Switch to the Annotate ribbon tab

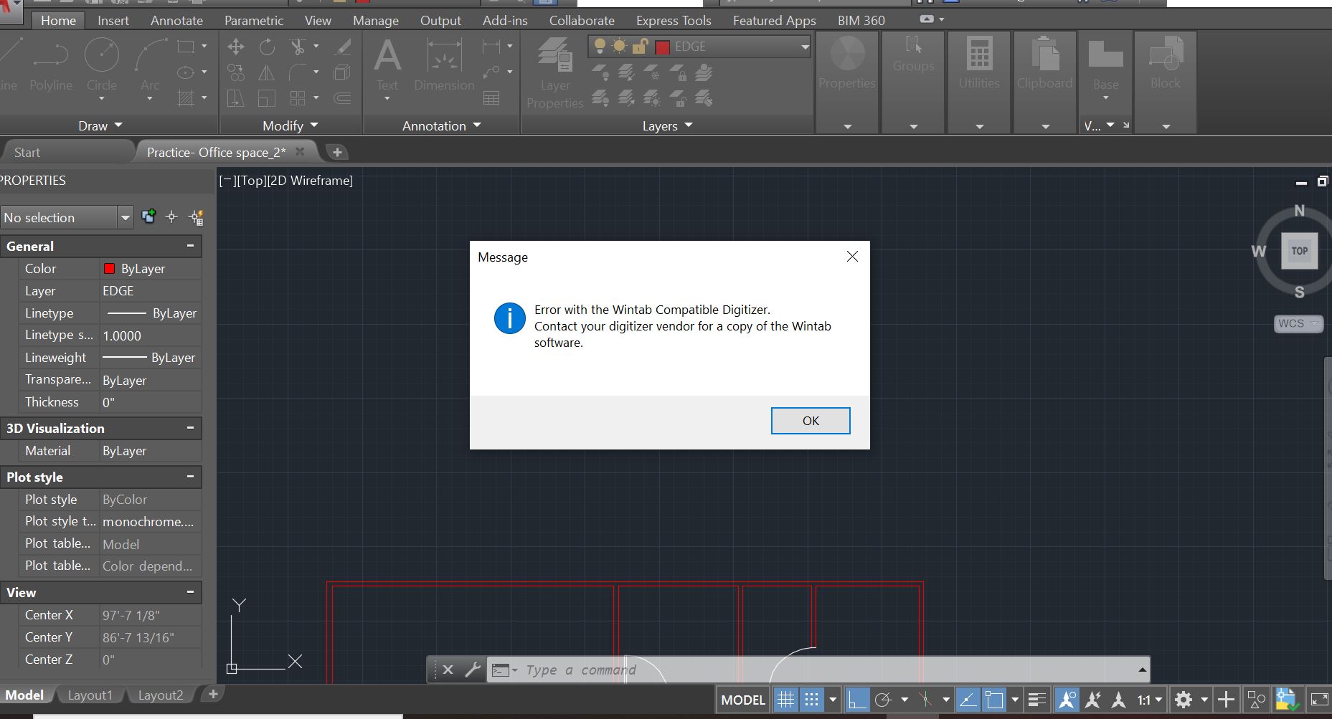pos(176,20)
